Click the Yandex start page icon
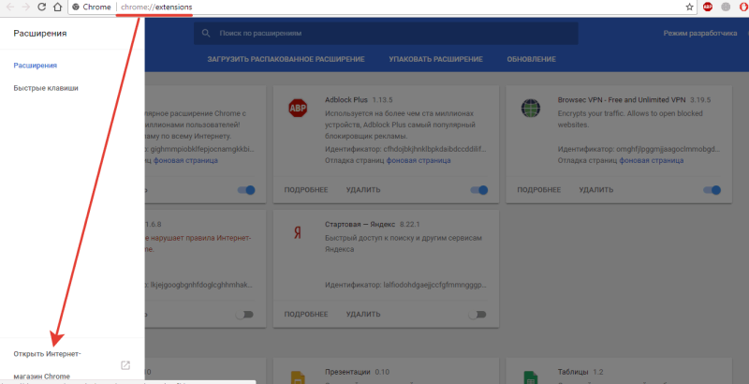Image resolution: width=749 pixels, height=384 pixels. coord(298,232)
